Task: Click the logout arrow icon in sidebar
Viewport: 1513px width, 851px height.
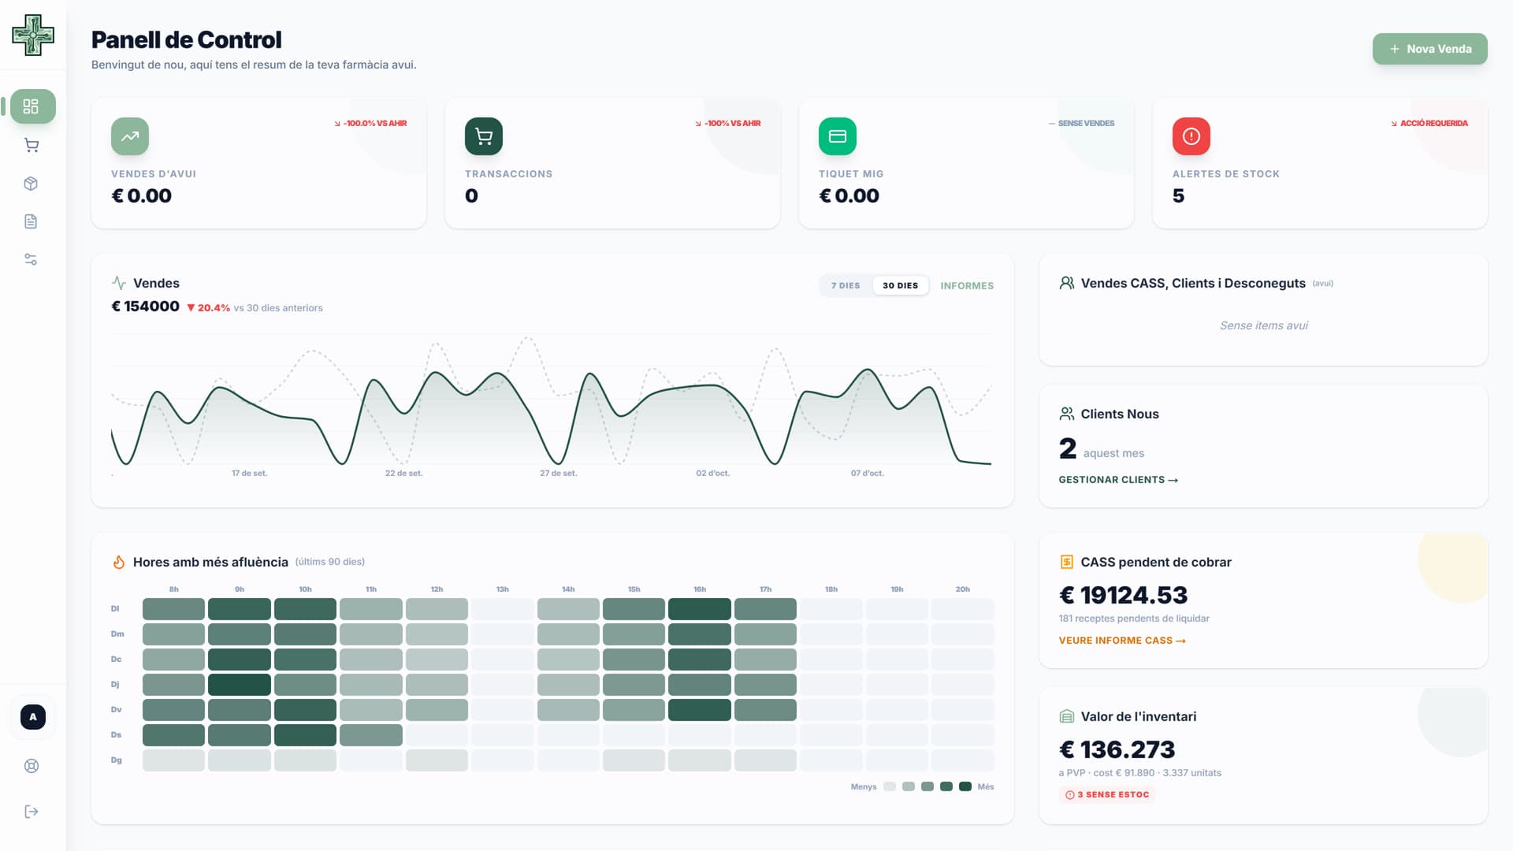Action: [32, 812]
